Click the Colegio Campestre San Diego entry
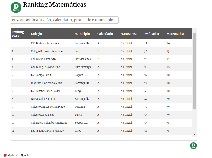Screen dimensions: 212x158 48,107
